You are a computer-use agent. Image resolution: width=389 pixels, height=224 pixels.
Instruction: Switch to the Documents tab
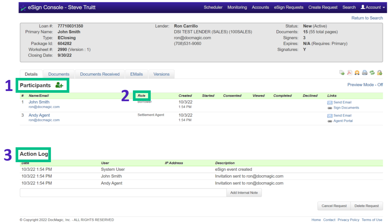[x=59, y=74]
